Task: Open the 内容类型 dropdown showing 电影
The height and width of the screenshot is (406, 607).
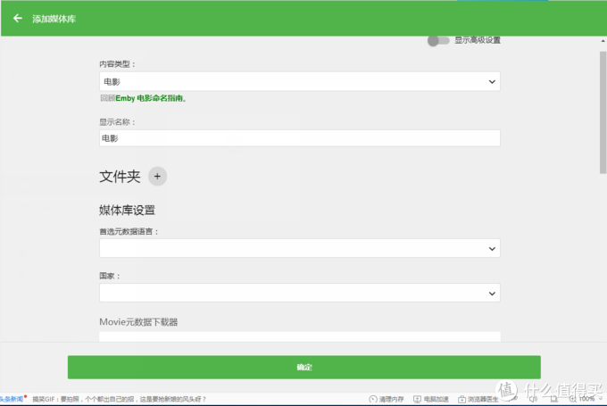Action: (x=300, y=81)
